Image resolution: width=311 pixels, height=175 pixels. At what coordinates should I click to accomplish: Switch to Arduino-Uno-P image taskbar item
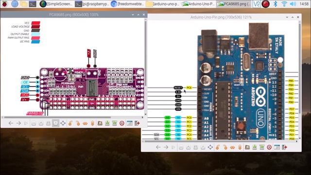click(198, 4)
